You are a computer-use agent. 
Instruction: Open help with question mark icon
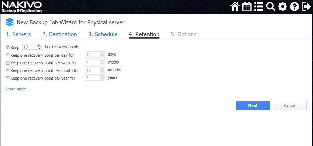click(294, 7)
